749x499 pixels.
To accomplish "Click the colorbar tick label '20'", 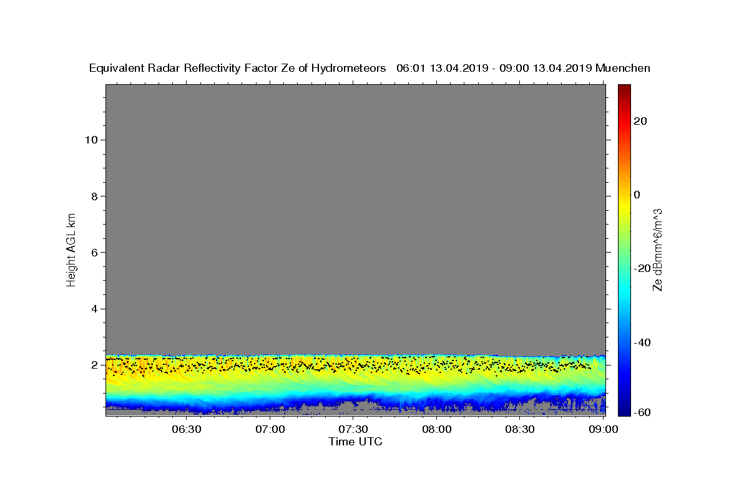I will pyautogui.click(x=640, y=121).
